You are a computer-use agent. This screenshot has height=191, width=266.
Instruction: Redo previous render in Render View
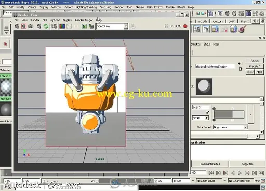tap(17, 26)
